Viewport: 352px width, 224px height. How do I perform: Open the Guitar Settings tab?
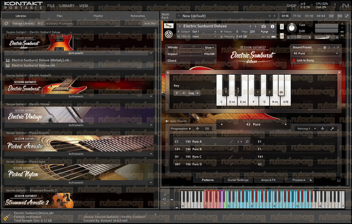238,180
